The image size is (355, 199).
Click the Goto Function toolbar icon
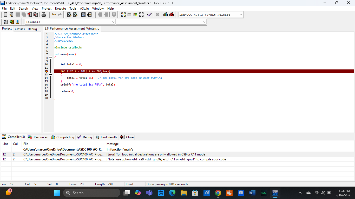(83, 15)
